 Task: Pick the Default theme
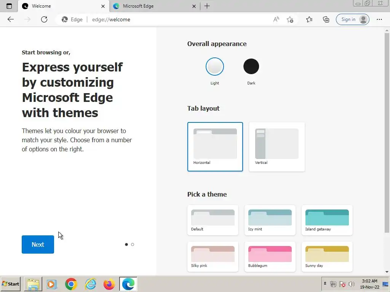213,220
